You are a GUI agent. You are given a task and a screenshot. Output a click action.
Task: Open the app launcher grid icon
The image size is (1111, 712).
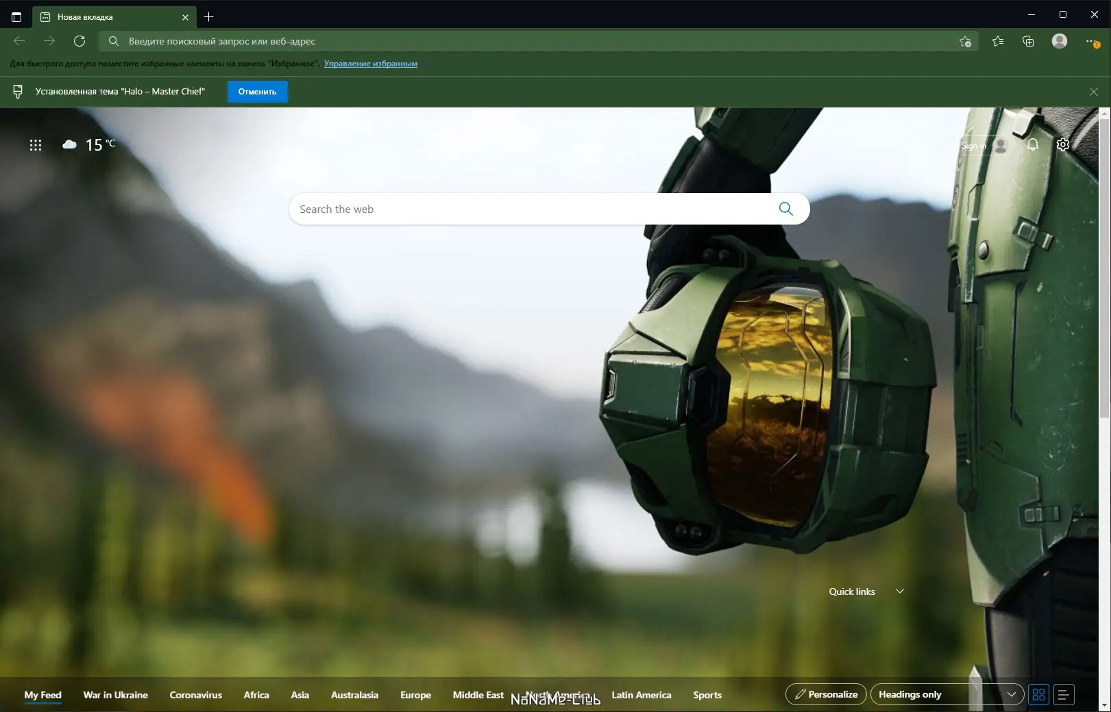pos(36,145)
